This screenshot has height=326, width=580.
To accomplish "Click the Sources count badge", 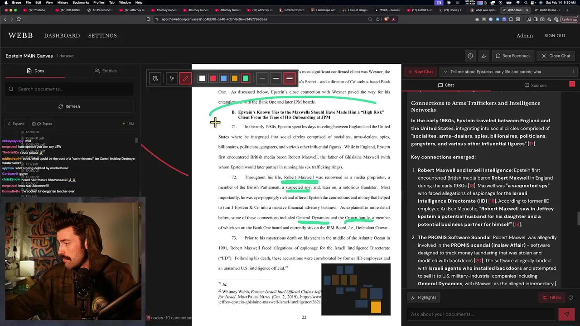I will 572,84.
